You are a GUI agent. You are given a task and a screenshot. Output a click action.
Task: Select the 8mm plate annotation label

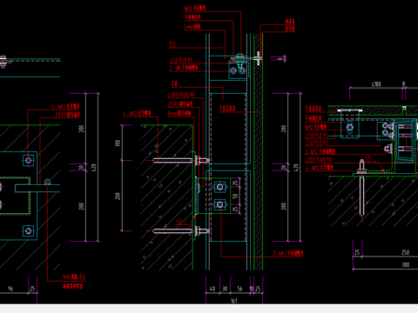click(179, 113)
